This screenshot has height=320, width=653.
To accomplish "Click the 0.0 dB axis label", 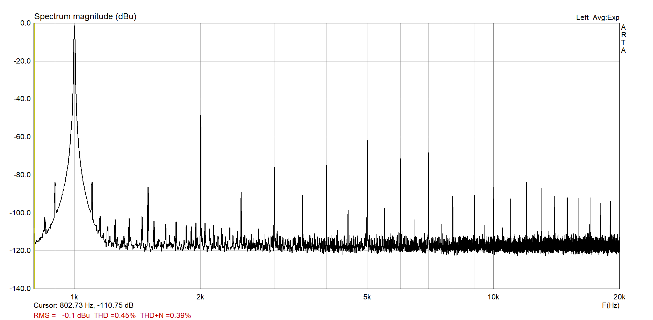I will [26, 23].
